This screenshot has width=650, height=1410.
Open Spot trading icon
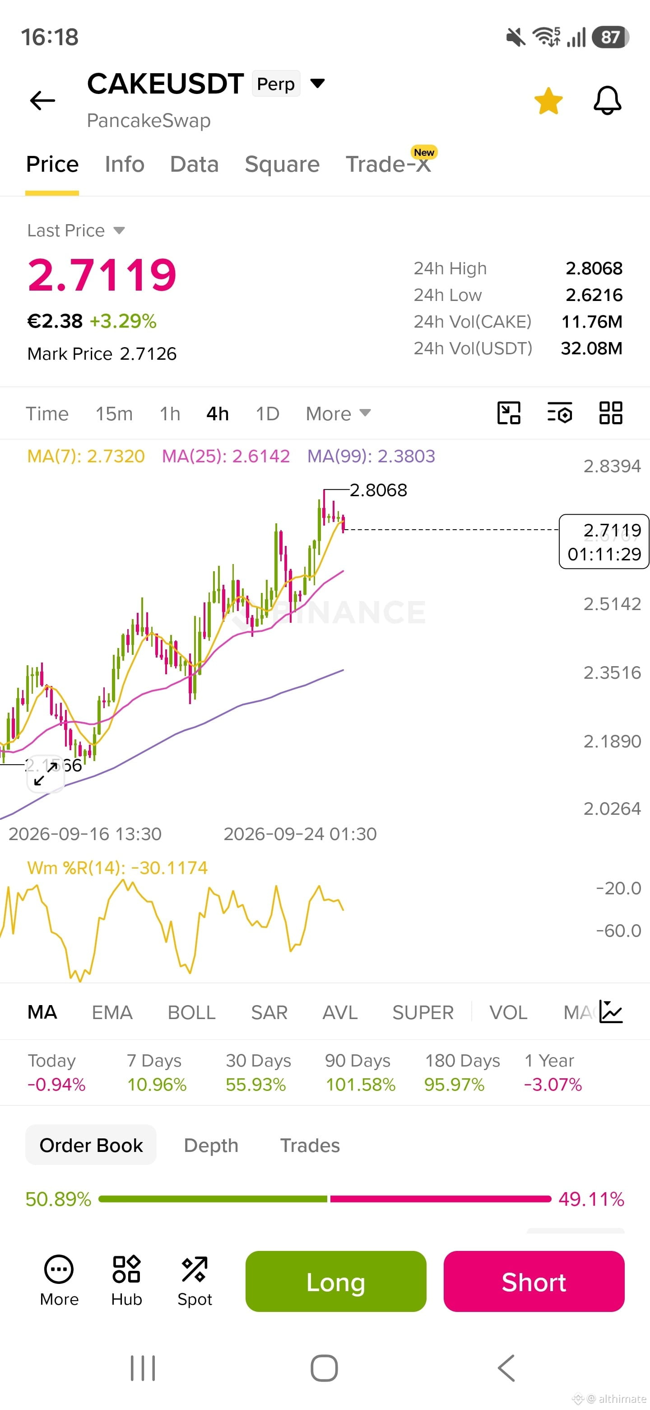(195, 1281)
